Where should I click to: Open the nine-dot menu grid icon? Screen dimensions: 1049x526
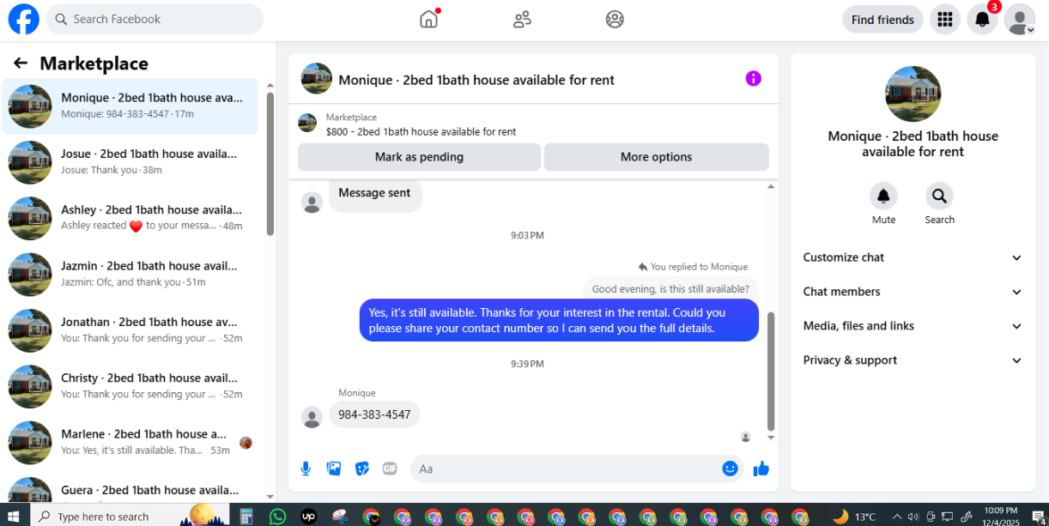click(945, 19)
